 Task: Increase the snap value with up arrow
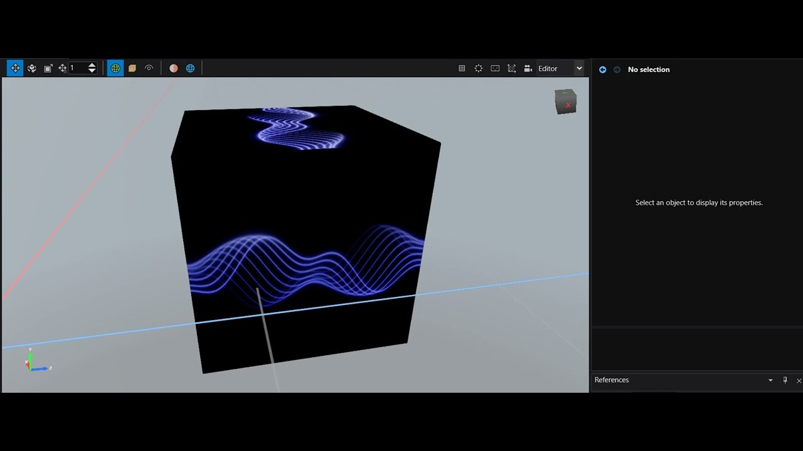pyautogui.click(x=92, y=65)
